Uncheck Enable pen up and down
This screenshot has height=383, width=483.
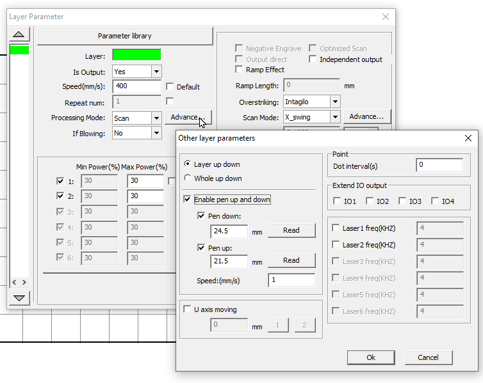coord(187,199)
